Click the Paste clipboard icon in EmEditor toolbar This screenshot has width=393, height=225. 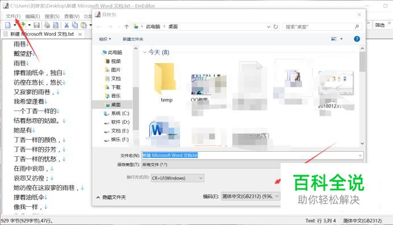(x=83, y=25)
